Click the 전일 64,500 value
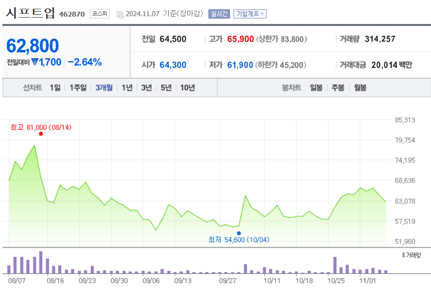This screenshot has width=431, height=292. pos(173,39)
